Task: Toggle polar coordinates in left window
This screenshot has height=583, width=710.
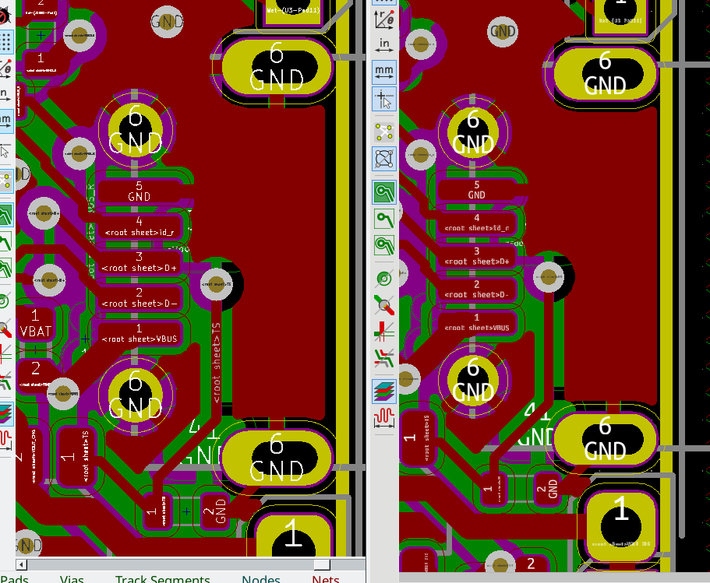Action: point(5,68)
